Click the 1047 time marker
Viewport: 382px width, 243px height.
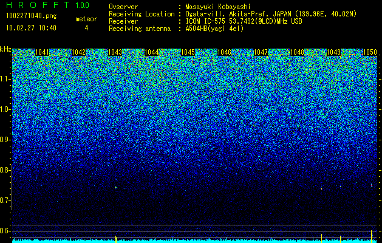261,52
